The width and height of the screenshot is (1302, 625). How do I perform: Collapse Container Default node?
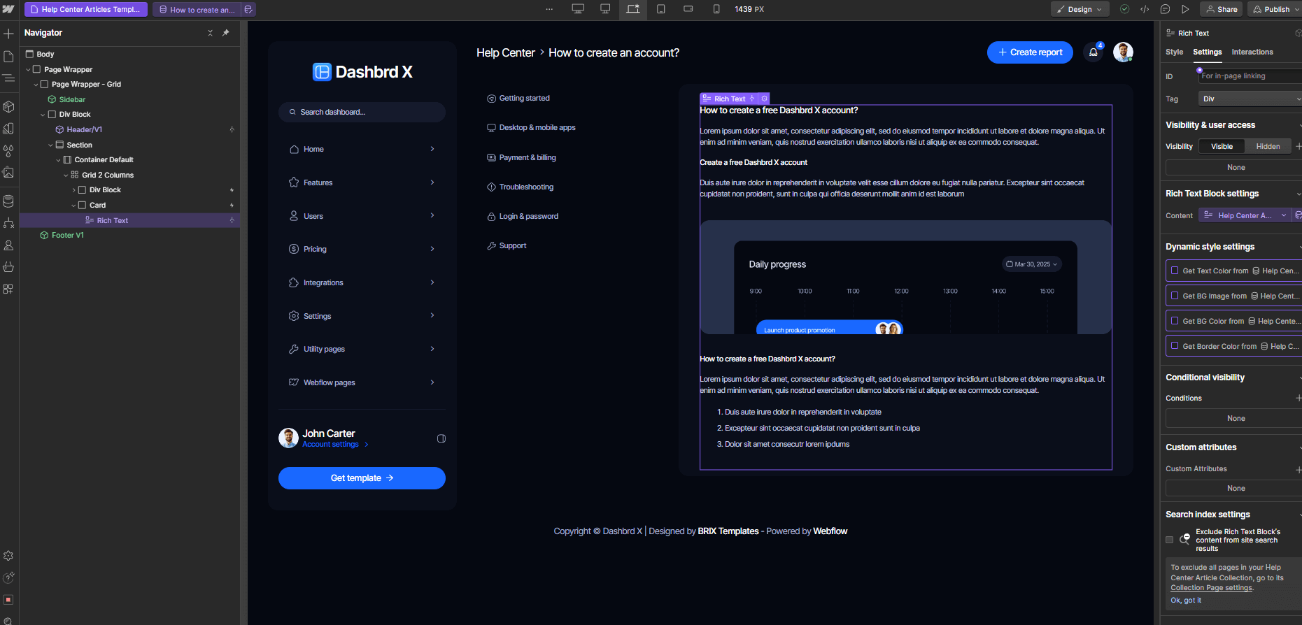point(58,160)
